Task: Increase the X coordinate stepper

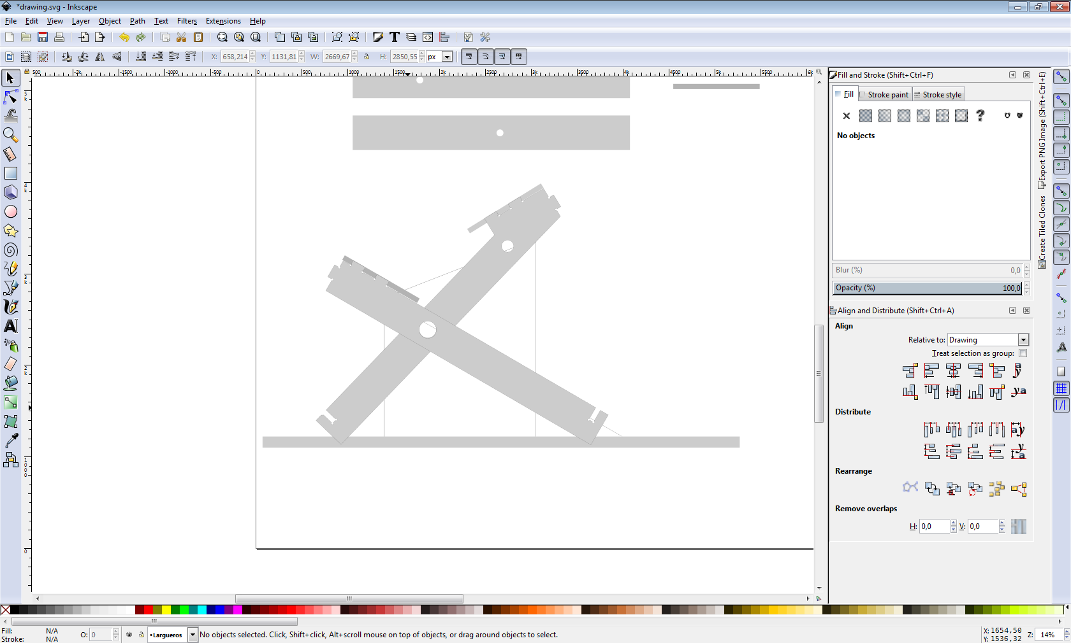Action: click(x=252, y=54)
